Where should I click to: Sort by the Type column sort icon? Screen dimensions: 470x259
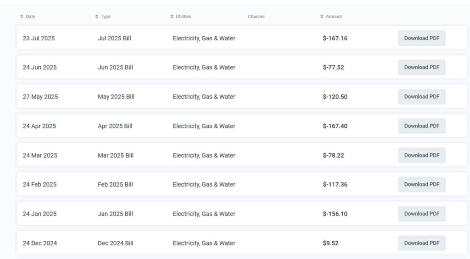(96, 17)
